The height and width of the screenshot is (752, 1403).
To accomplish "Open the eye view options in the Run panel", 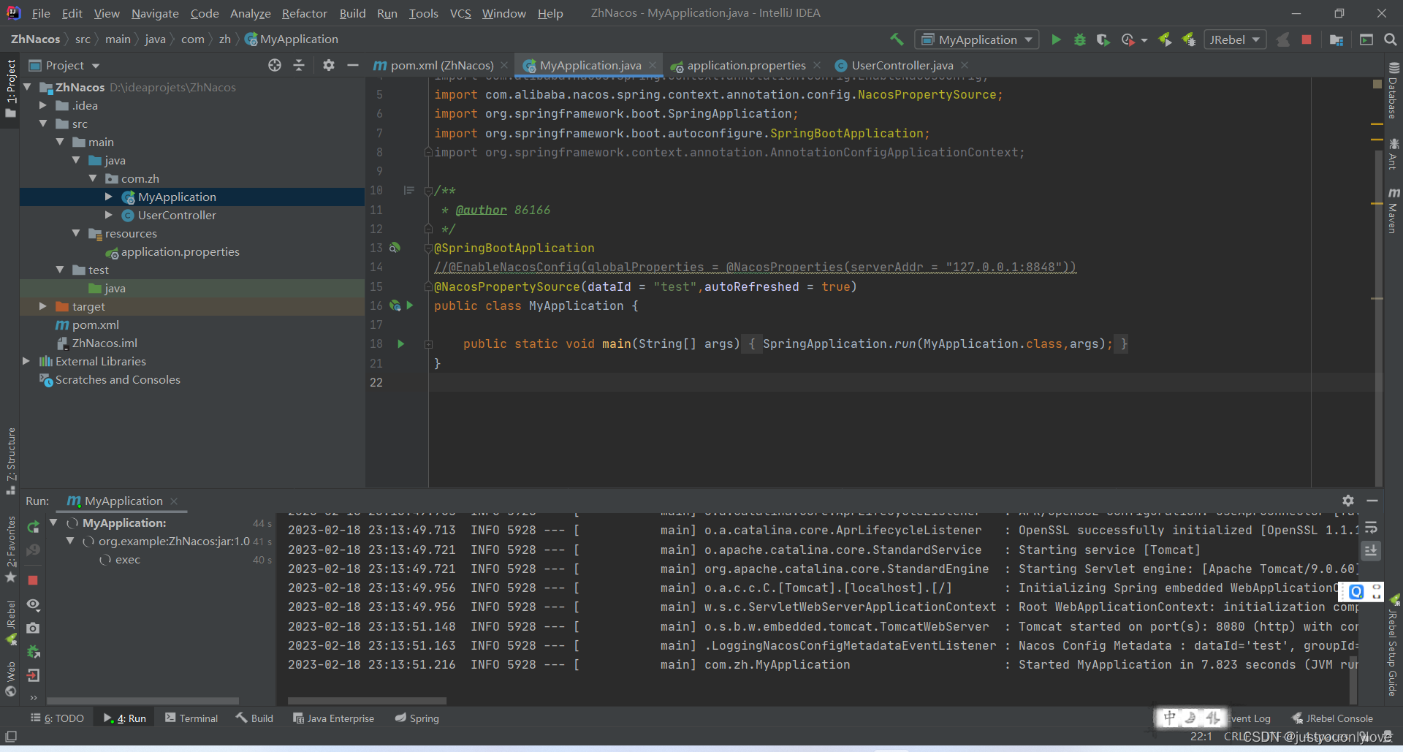I will pyautogui.click(x=33, y=604).
